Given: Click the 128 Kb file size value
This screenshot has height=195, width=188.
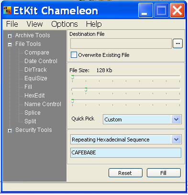Looking at the screenshot, I should point(104,70).
